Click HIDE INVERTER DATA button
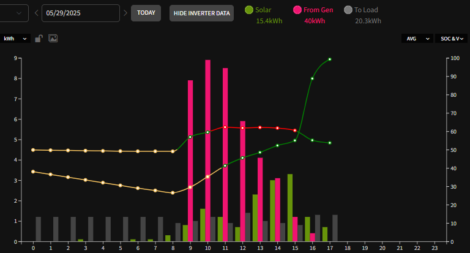This screenshot has width=470, height=253. pos(201,13)
